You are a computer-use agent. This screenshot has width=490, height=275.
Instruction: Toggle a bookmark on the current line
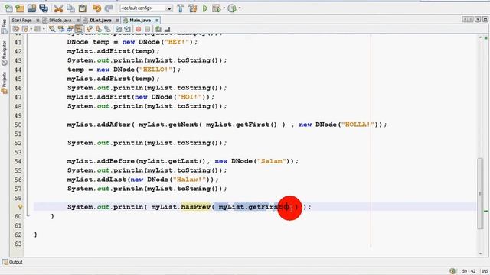(x=107, y=29)
